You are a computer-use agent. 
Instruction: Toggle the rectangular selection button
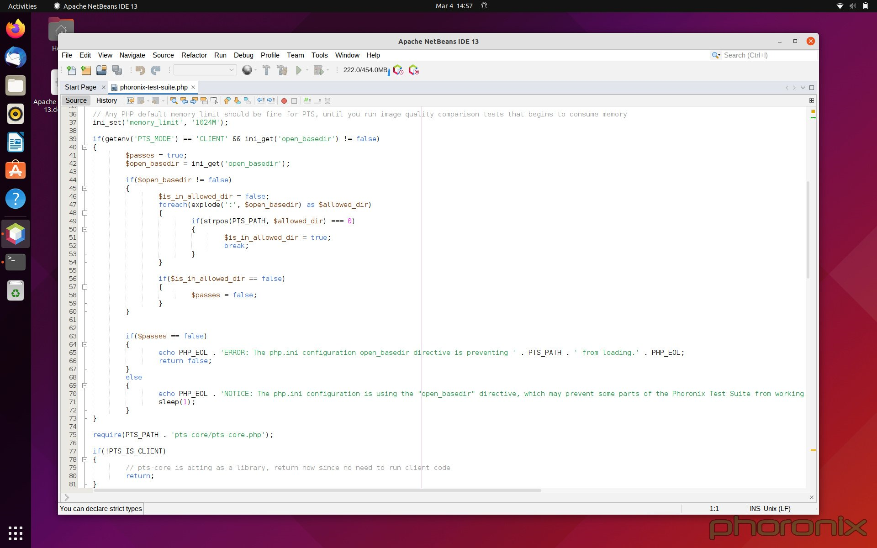tap(214, 100)
